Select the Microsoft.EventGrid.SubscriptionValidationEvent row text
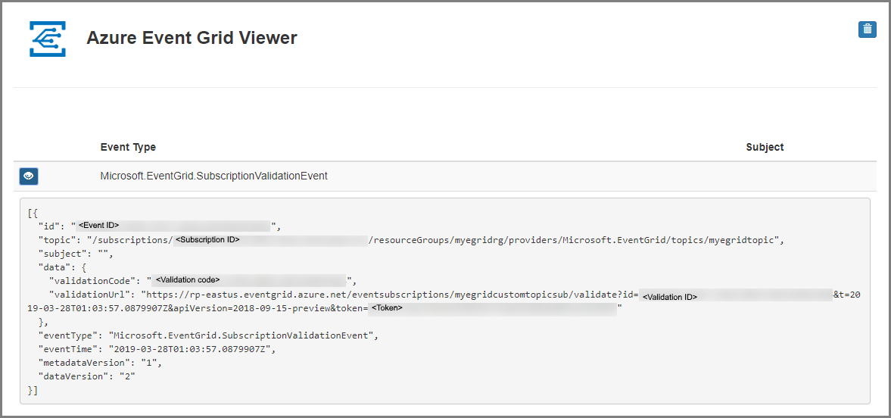Screen dimensions: 891x418 tap(213, 176)
